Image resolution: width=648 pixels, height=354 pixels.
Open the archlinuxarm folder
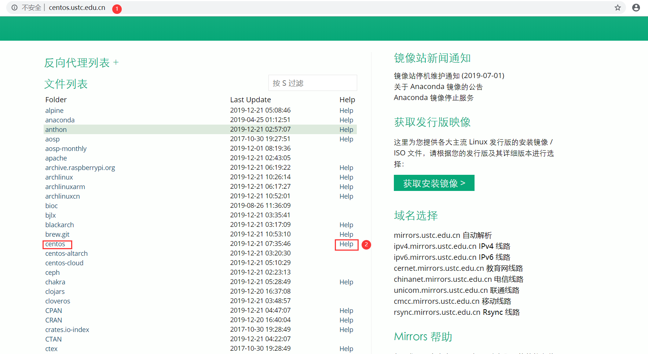pyautogui.click(x=65, y=187)
